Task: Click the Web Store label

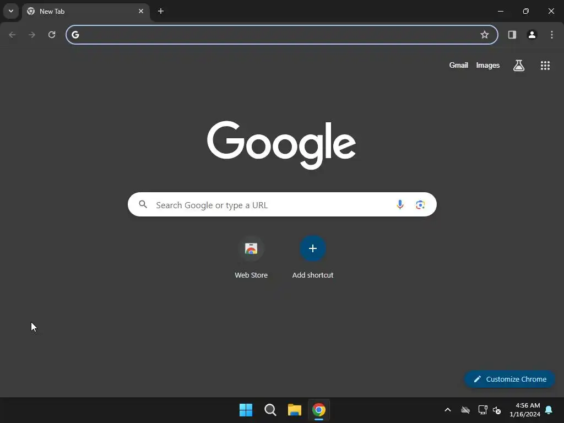Action: click(251, 275)
